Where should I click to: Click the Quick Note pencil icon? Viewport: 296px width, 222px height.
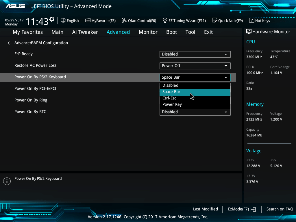coord(215,21)
